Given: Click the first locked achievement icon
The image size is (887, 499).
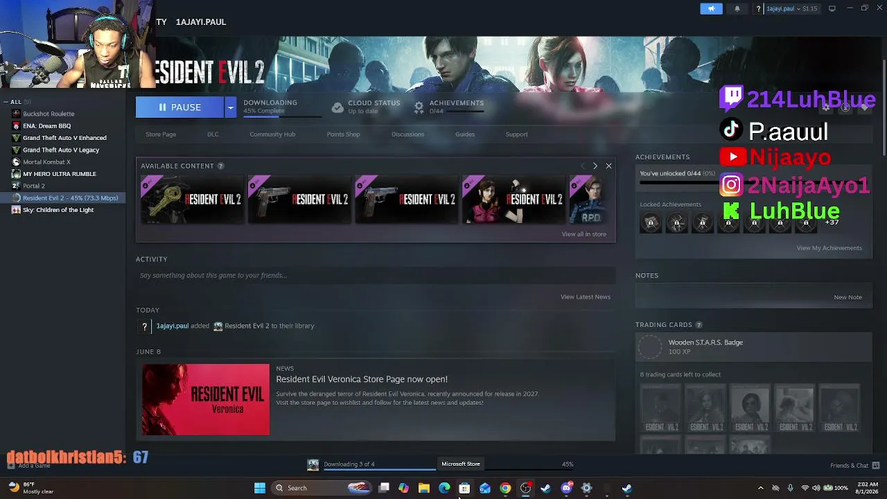Looking at the screenshot, I should pos(651,222).
